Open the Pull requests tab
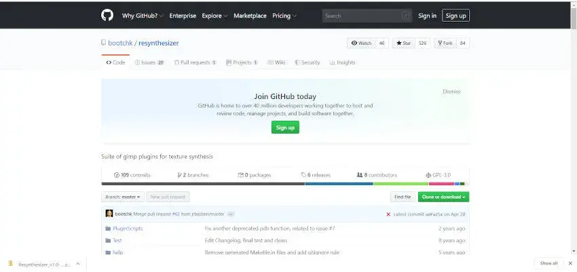 tap(196, 62)
